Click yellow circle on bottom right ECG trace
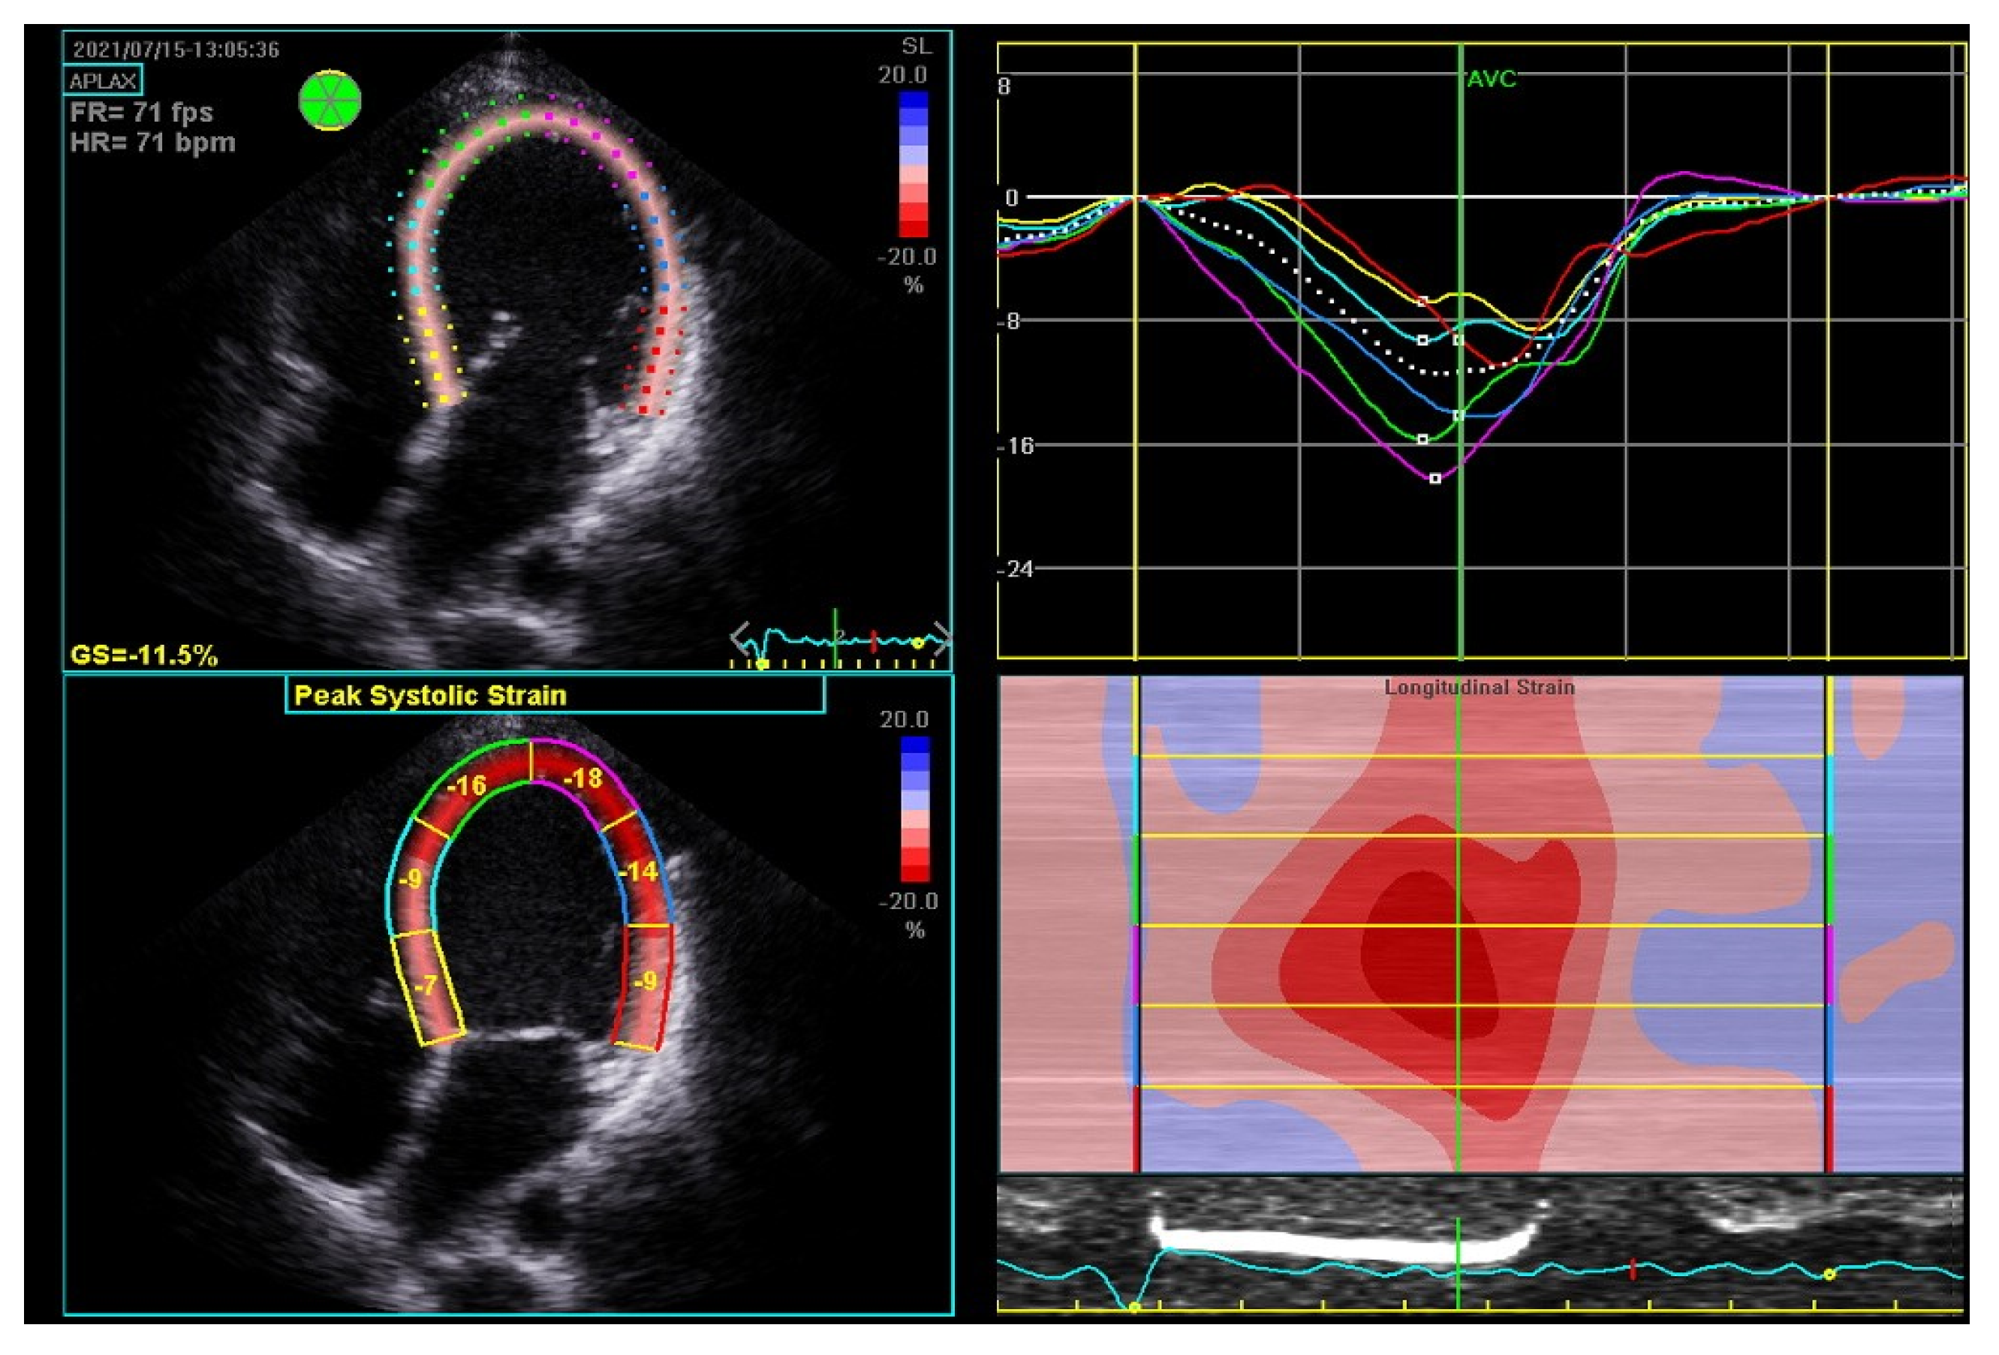 click(x=1829, y=1274)
